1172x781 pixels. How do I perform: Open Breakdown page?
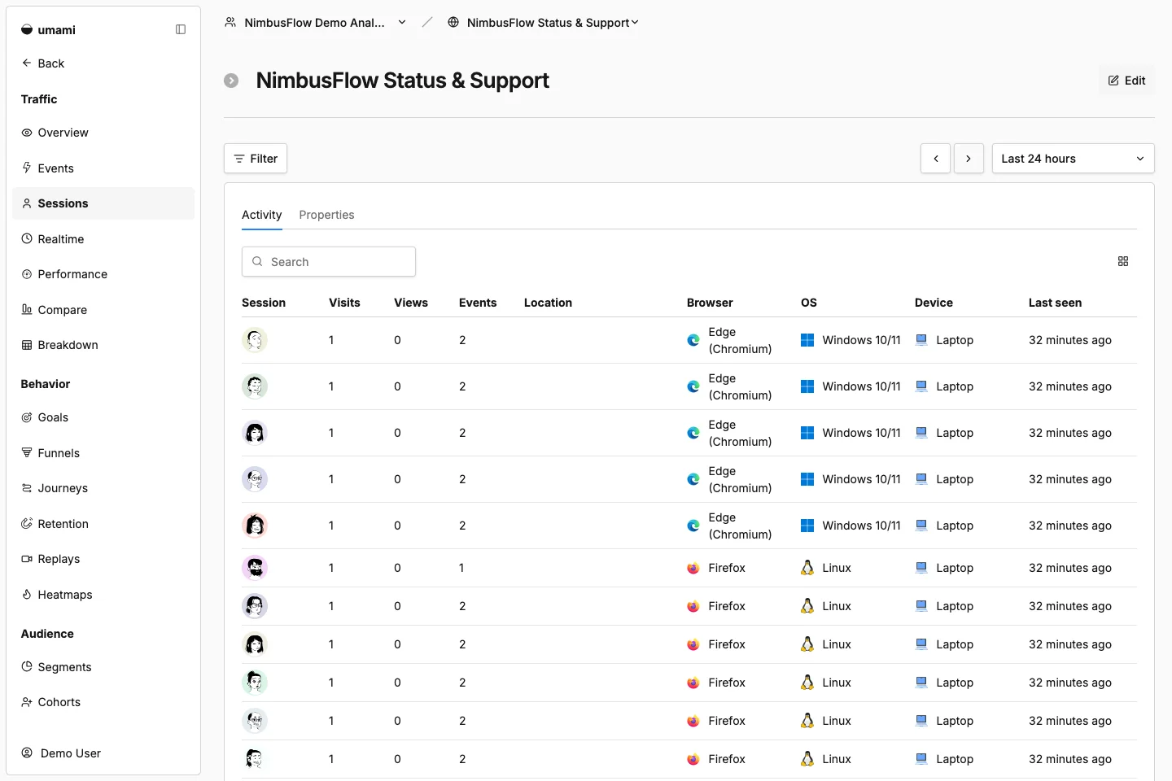103,345
